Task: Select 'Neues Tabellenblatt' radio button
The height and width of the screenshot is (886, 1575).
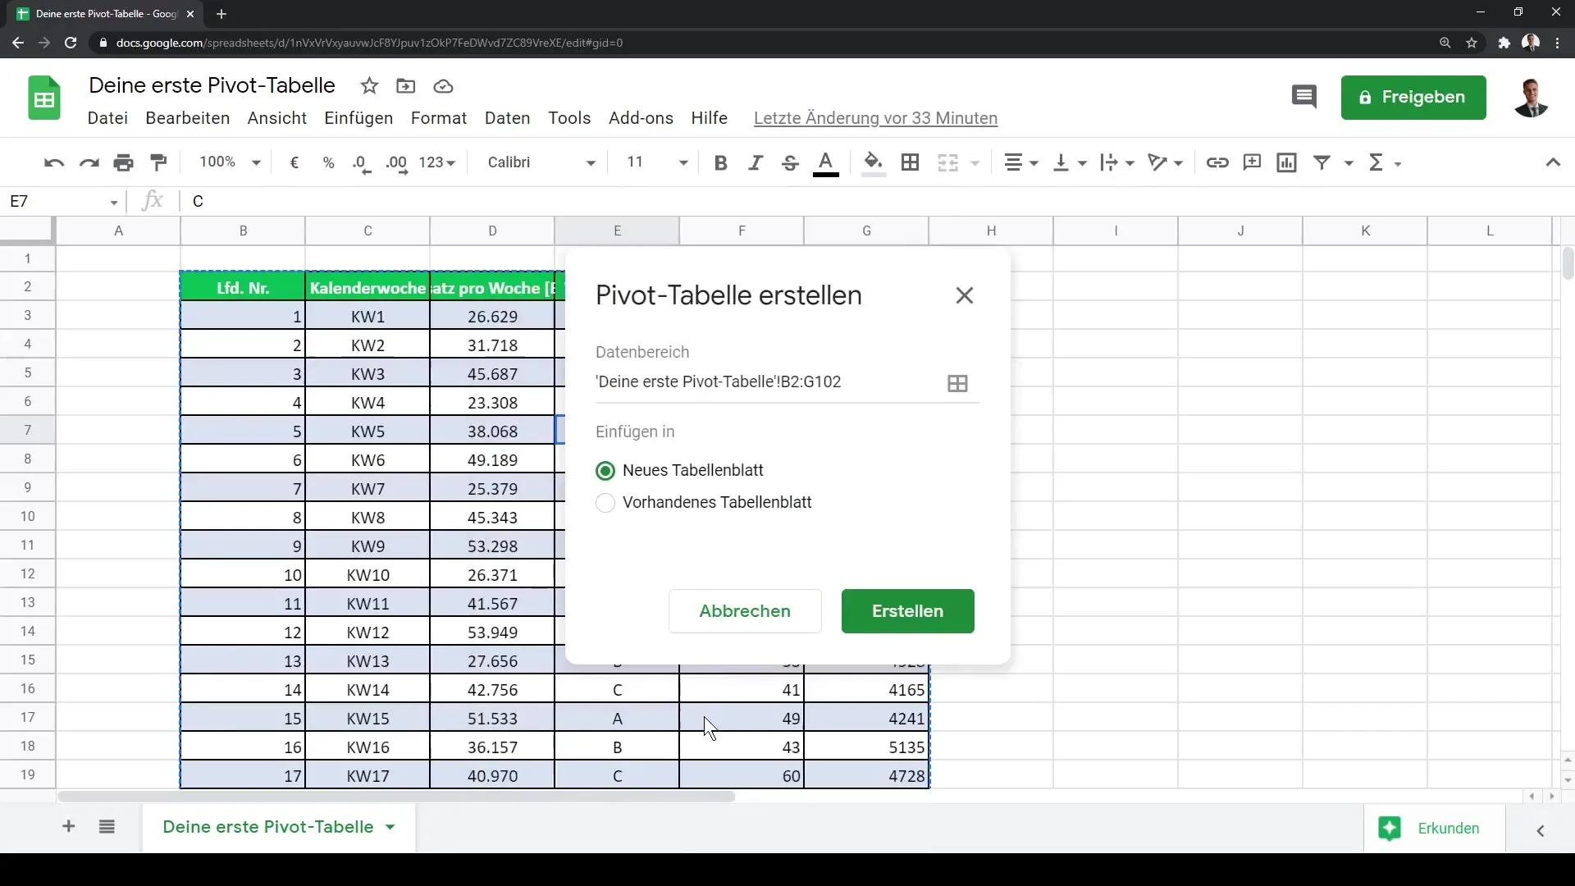Action: 605,469
